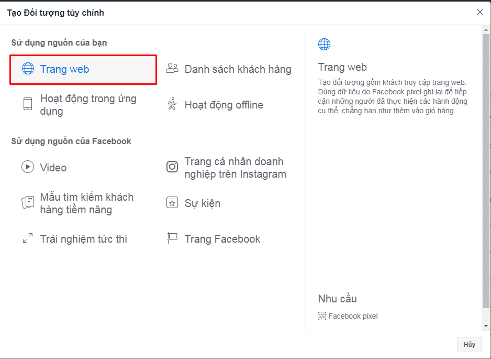Click the globe icon in the description panel
491x359 pixels.
point(324,44)
